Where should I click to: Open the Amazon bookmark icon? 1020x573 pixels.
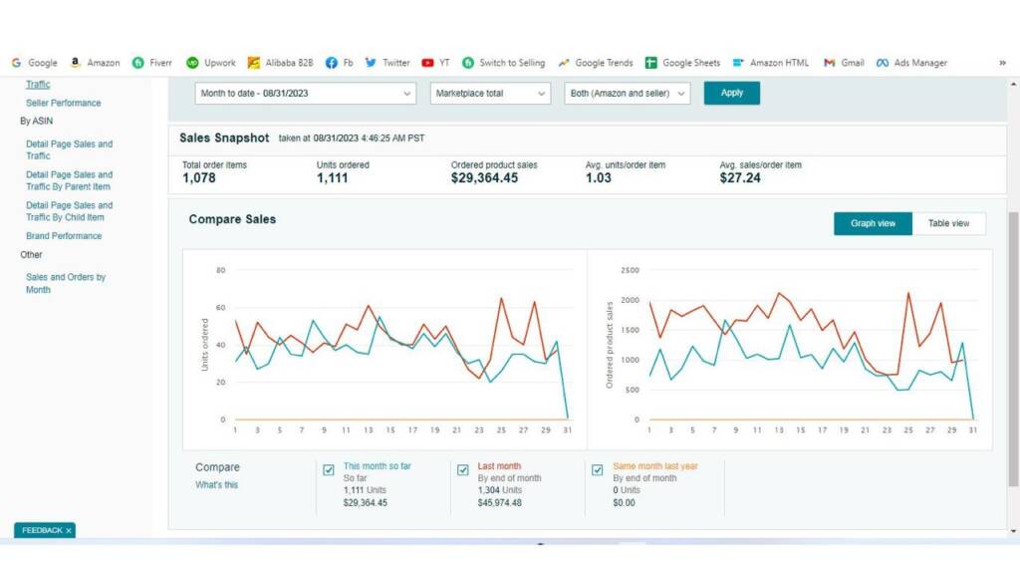pyautogui.click(x=76, y=63)
